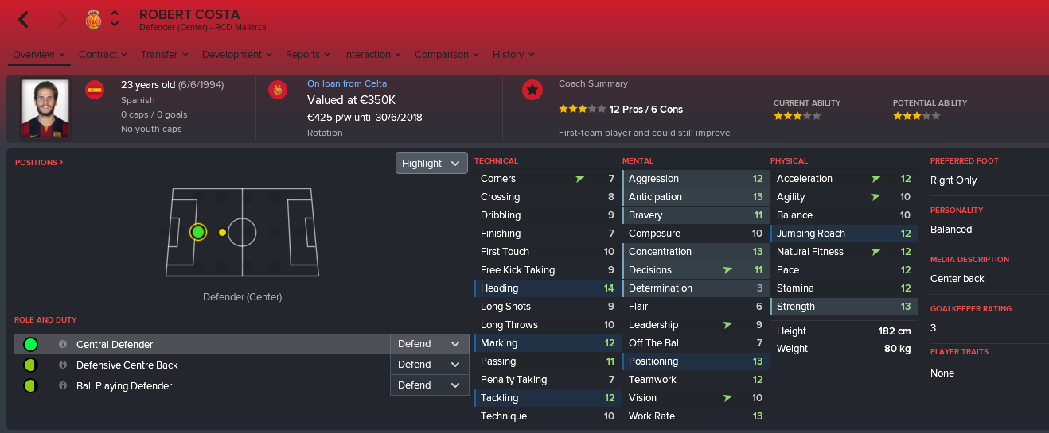Click the Spanish flag nationality icon
The image size is (1049, 433).
coord(95,90)
